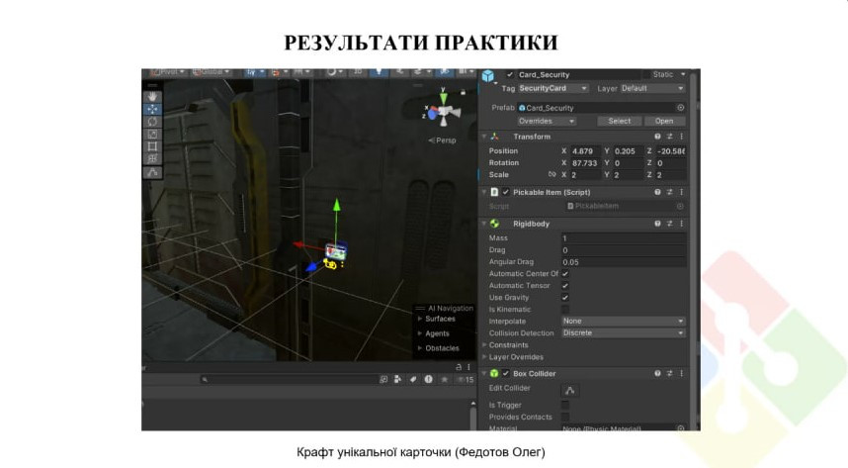This screenshot has width=848, height=468.
Task: Click the Position X field
Action: pyautogui.click(x=585, y=151)
